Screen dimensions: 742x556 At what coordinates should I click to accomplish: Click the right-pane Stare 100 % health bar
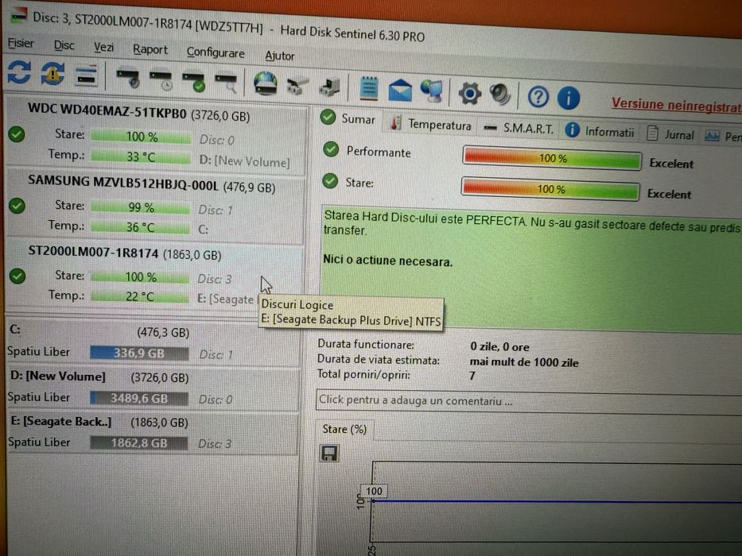[550, 189]
